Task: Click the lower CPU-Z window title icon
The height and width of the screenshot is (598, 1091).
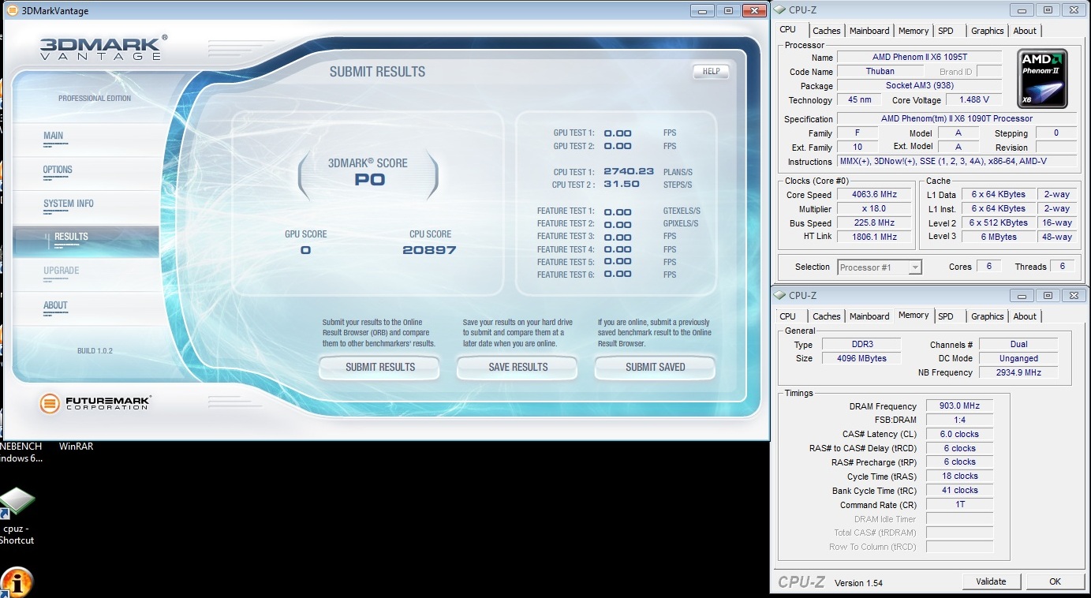Action: point(779,296)
